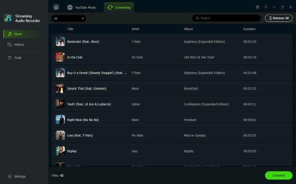Click Right Now (Na Na Na) thumbnail
Viewport: 296px width, 184px height.
(60, 120)
